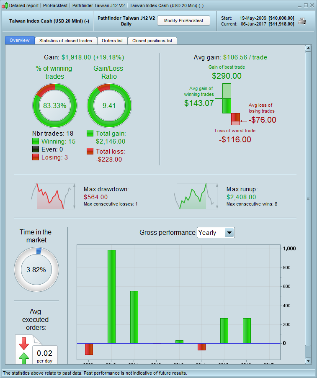Click the scrollbar up arrow
Viewport: 317px width, 378px height.
pyautogui.click(x=308, y=48)
